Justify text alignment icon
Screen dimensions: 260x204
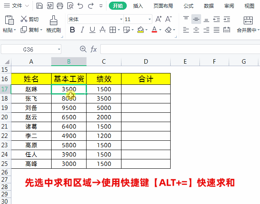217,30
